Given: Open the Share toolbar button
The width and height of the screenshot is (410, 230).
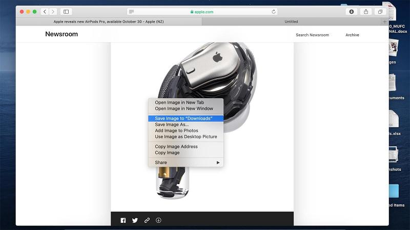Looking at the screenshot, I should coord(366,11).
